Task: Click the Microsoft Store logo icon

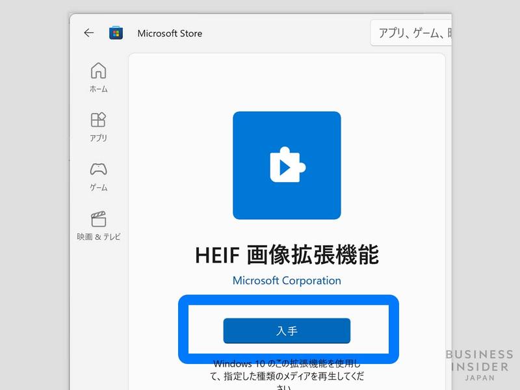Action: [x=116, y=33]
